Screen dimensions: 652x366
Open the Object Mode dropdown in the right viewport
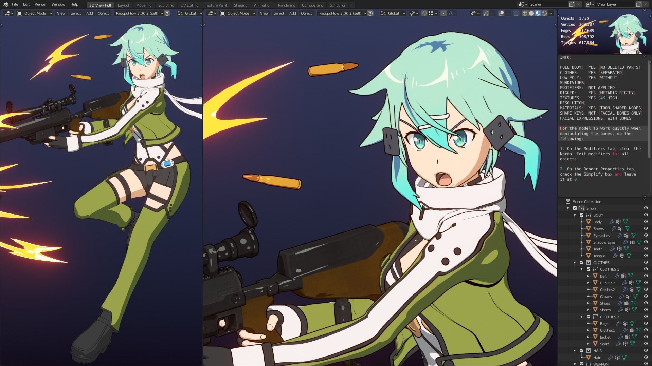[237, 13]
